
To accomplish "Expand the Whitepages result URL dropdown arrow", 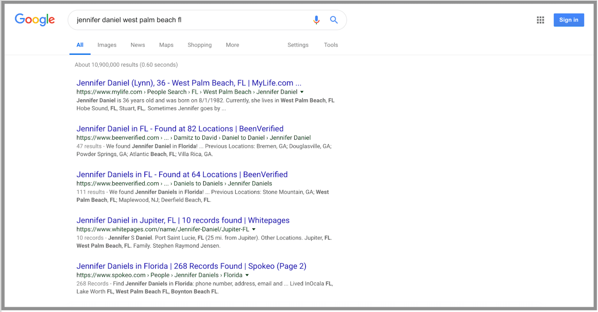I will click(x=254, y=229).
